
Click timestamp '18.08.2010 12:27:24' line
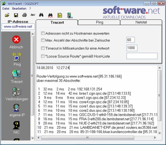click(x=53, y=68)
